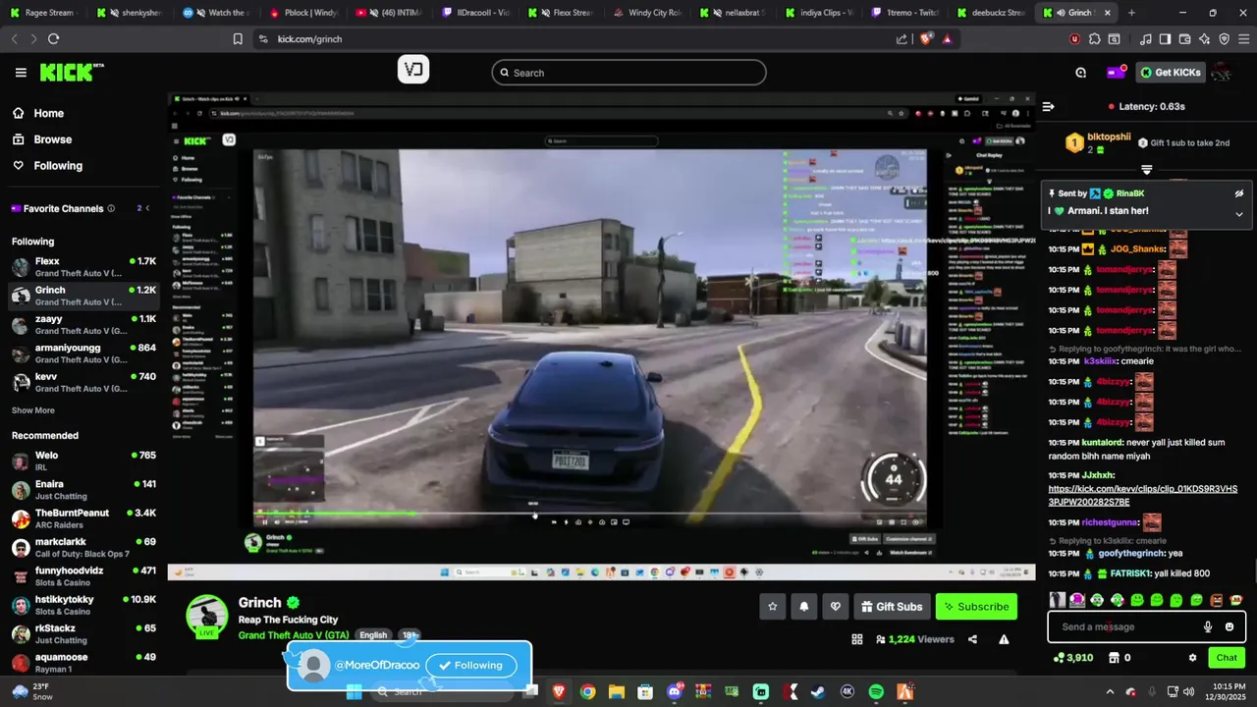Switch to the Flexx Stream browser tab
The width and height of the screenshot is (1257, 707).
(560, 13)
